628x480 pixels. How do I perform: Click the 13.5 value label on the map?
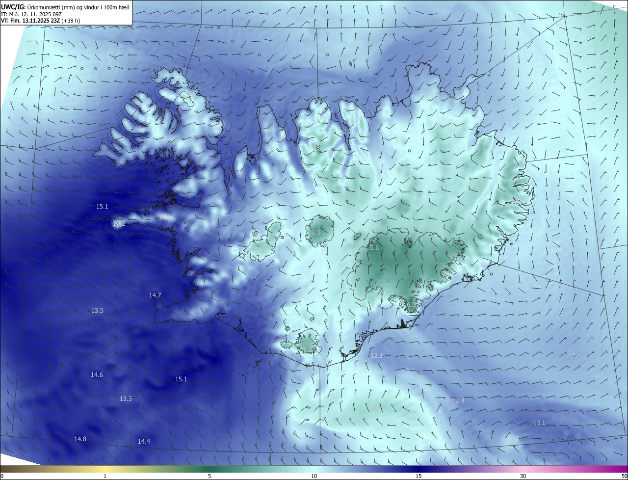point(97,310)
